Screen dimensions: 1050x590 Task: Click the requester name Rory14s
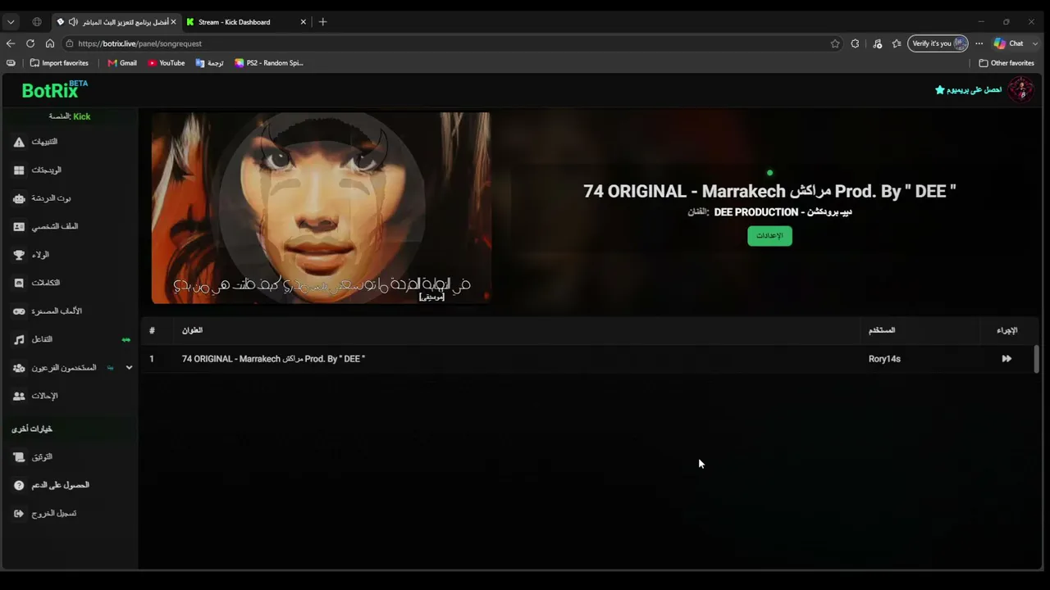pyautogui.click(x=884, y=359)
